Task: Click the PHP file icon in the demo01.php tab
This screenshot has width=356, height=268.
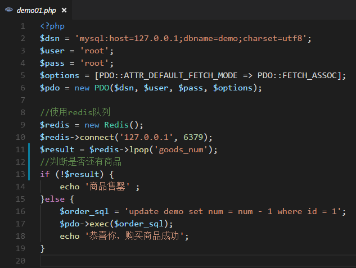Action: (9, 11)
